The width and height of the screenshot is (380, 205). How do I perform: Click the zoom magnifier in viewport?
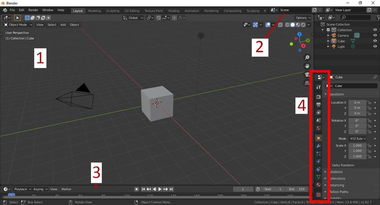pyautogui.click(x=307, y=57)
